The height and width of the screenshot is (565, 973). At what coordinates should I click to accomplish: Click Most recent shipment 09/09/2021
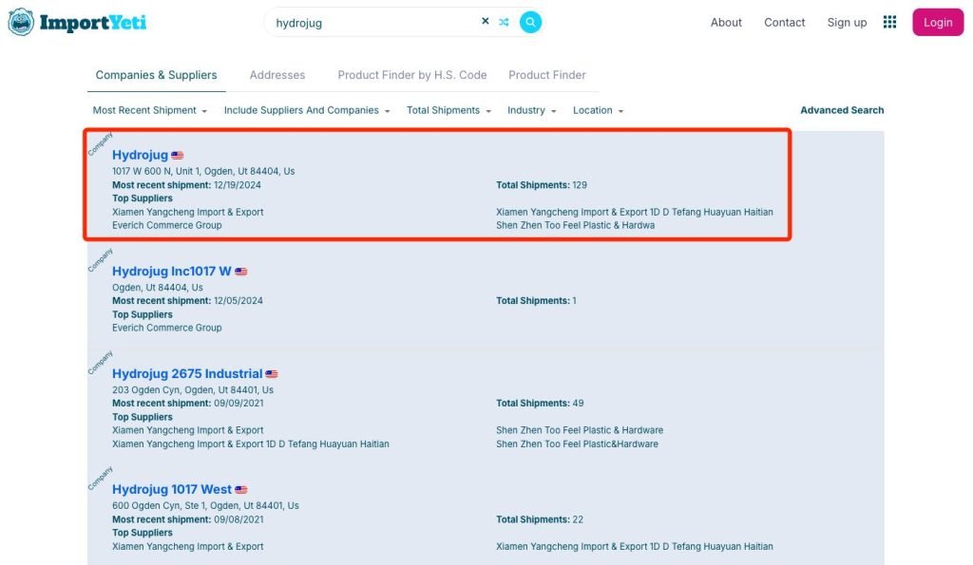(188, 404)
